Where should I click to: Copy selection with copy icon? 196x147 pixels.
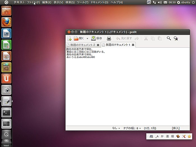(x=153, y=38)
